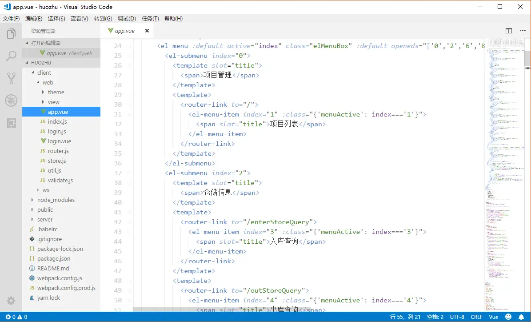This screenshot has width=531, height=322.
Task: Open notifications bell in status bar
Action: 521,317
